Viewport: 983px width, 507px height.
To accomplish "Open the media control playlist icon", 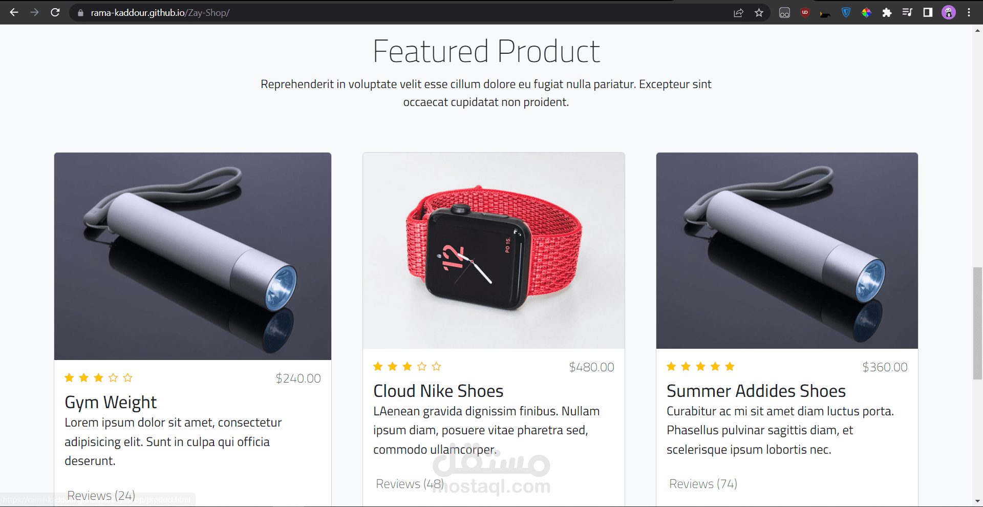I will (x=907, y=12).
